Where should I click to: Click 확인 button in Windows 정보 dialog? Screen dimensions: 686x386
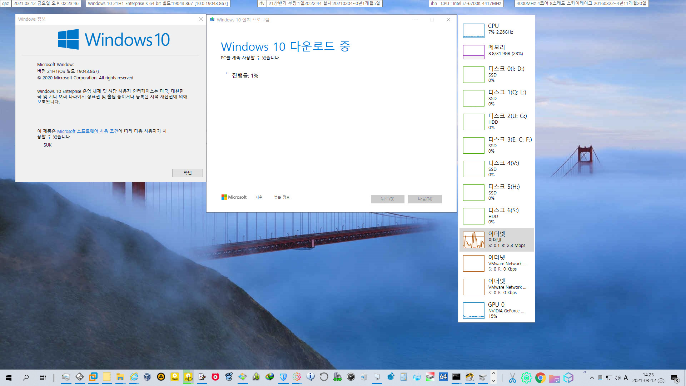pyautogui.click(x=187, y=173)
